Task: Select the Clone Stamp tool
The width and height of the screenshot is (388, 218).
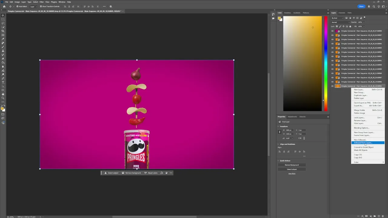Action: [3, 51]
